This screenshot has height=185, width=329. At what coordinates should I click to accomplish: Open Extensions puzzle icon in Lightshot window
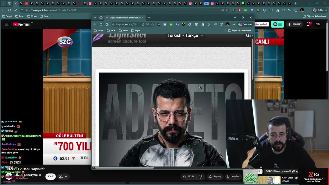tap(190, 24)
